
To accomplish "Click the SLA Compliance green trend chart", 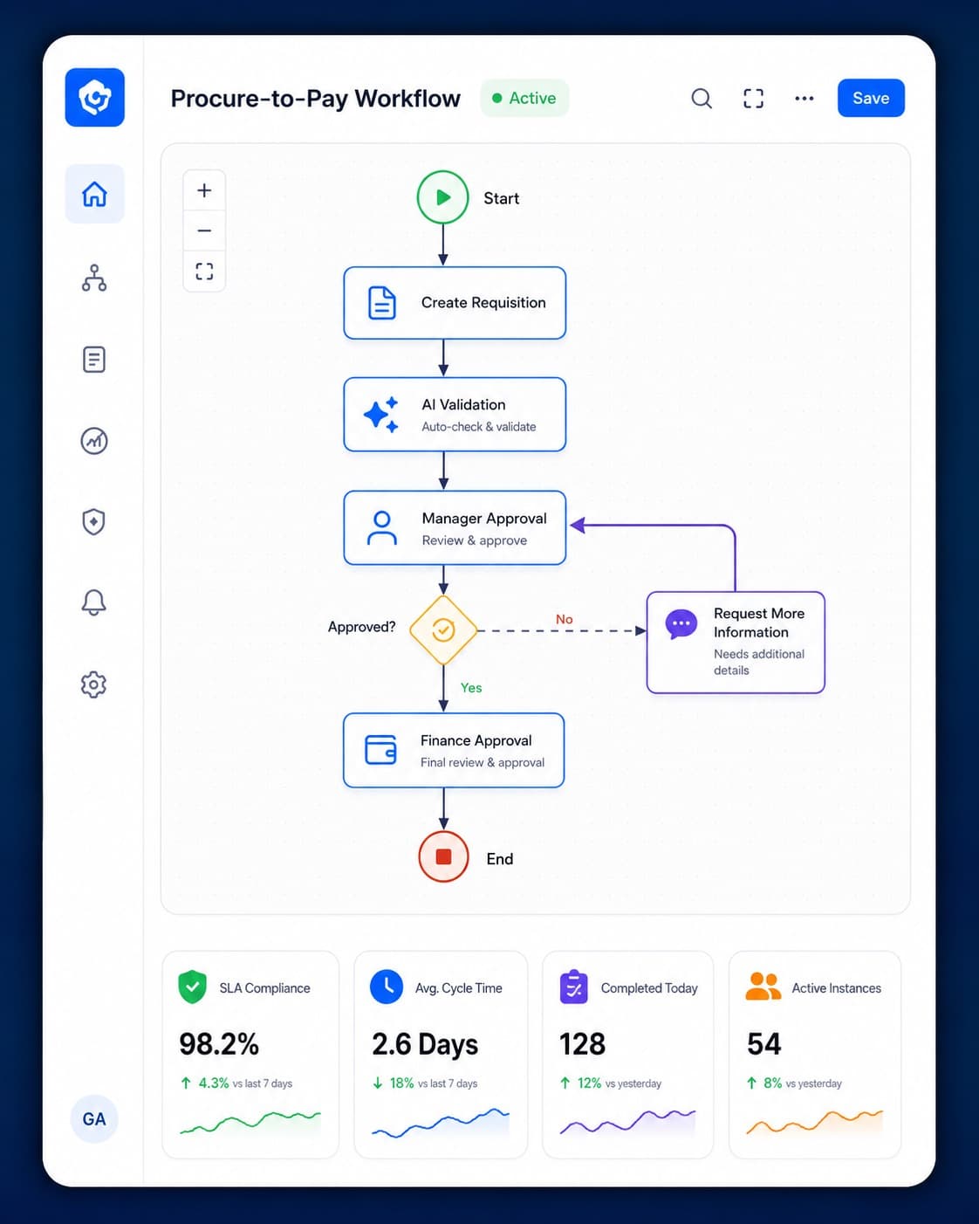I will pyautogui.click(x=250, y=1123).
